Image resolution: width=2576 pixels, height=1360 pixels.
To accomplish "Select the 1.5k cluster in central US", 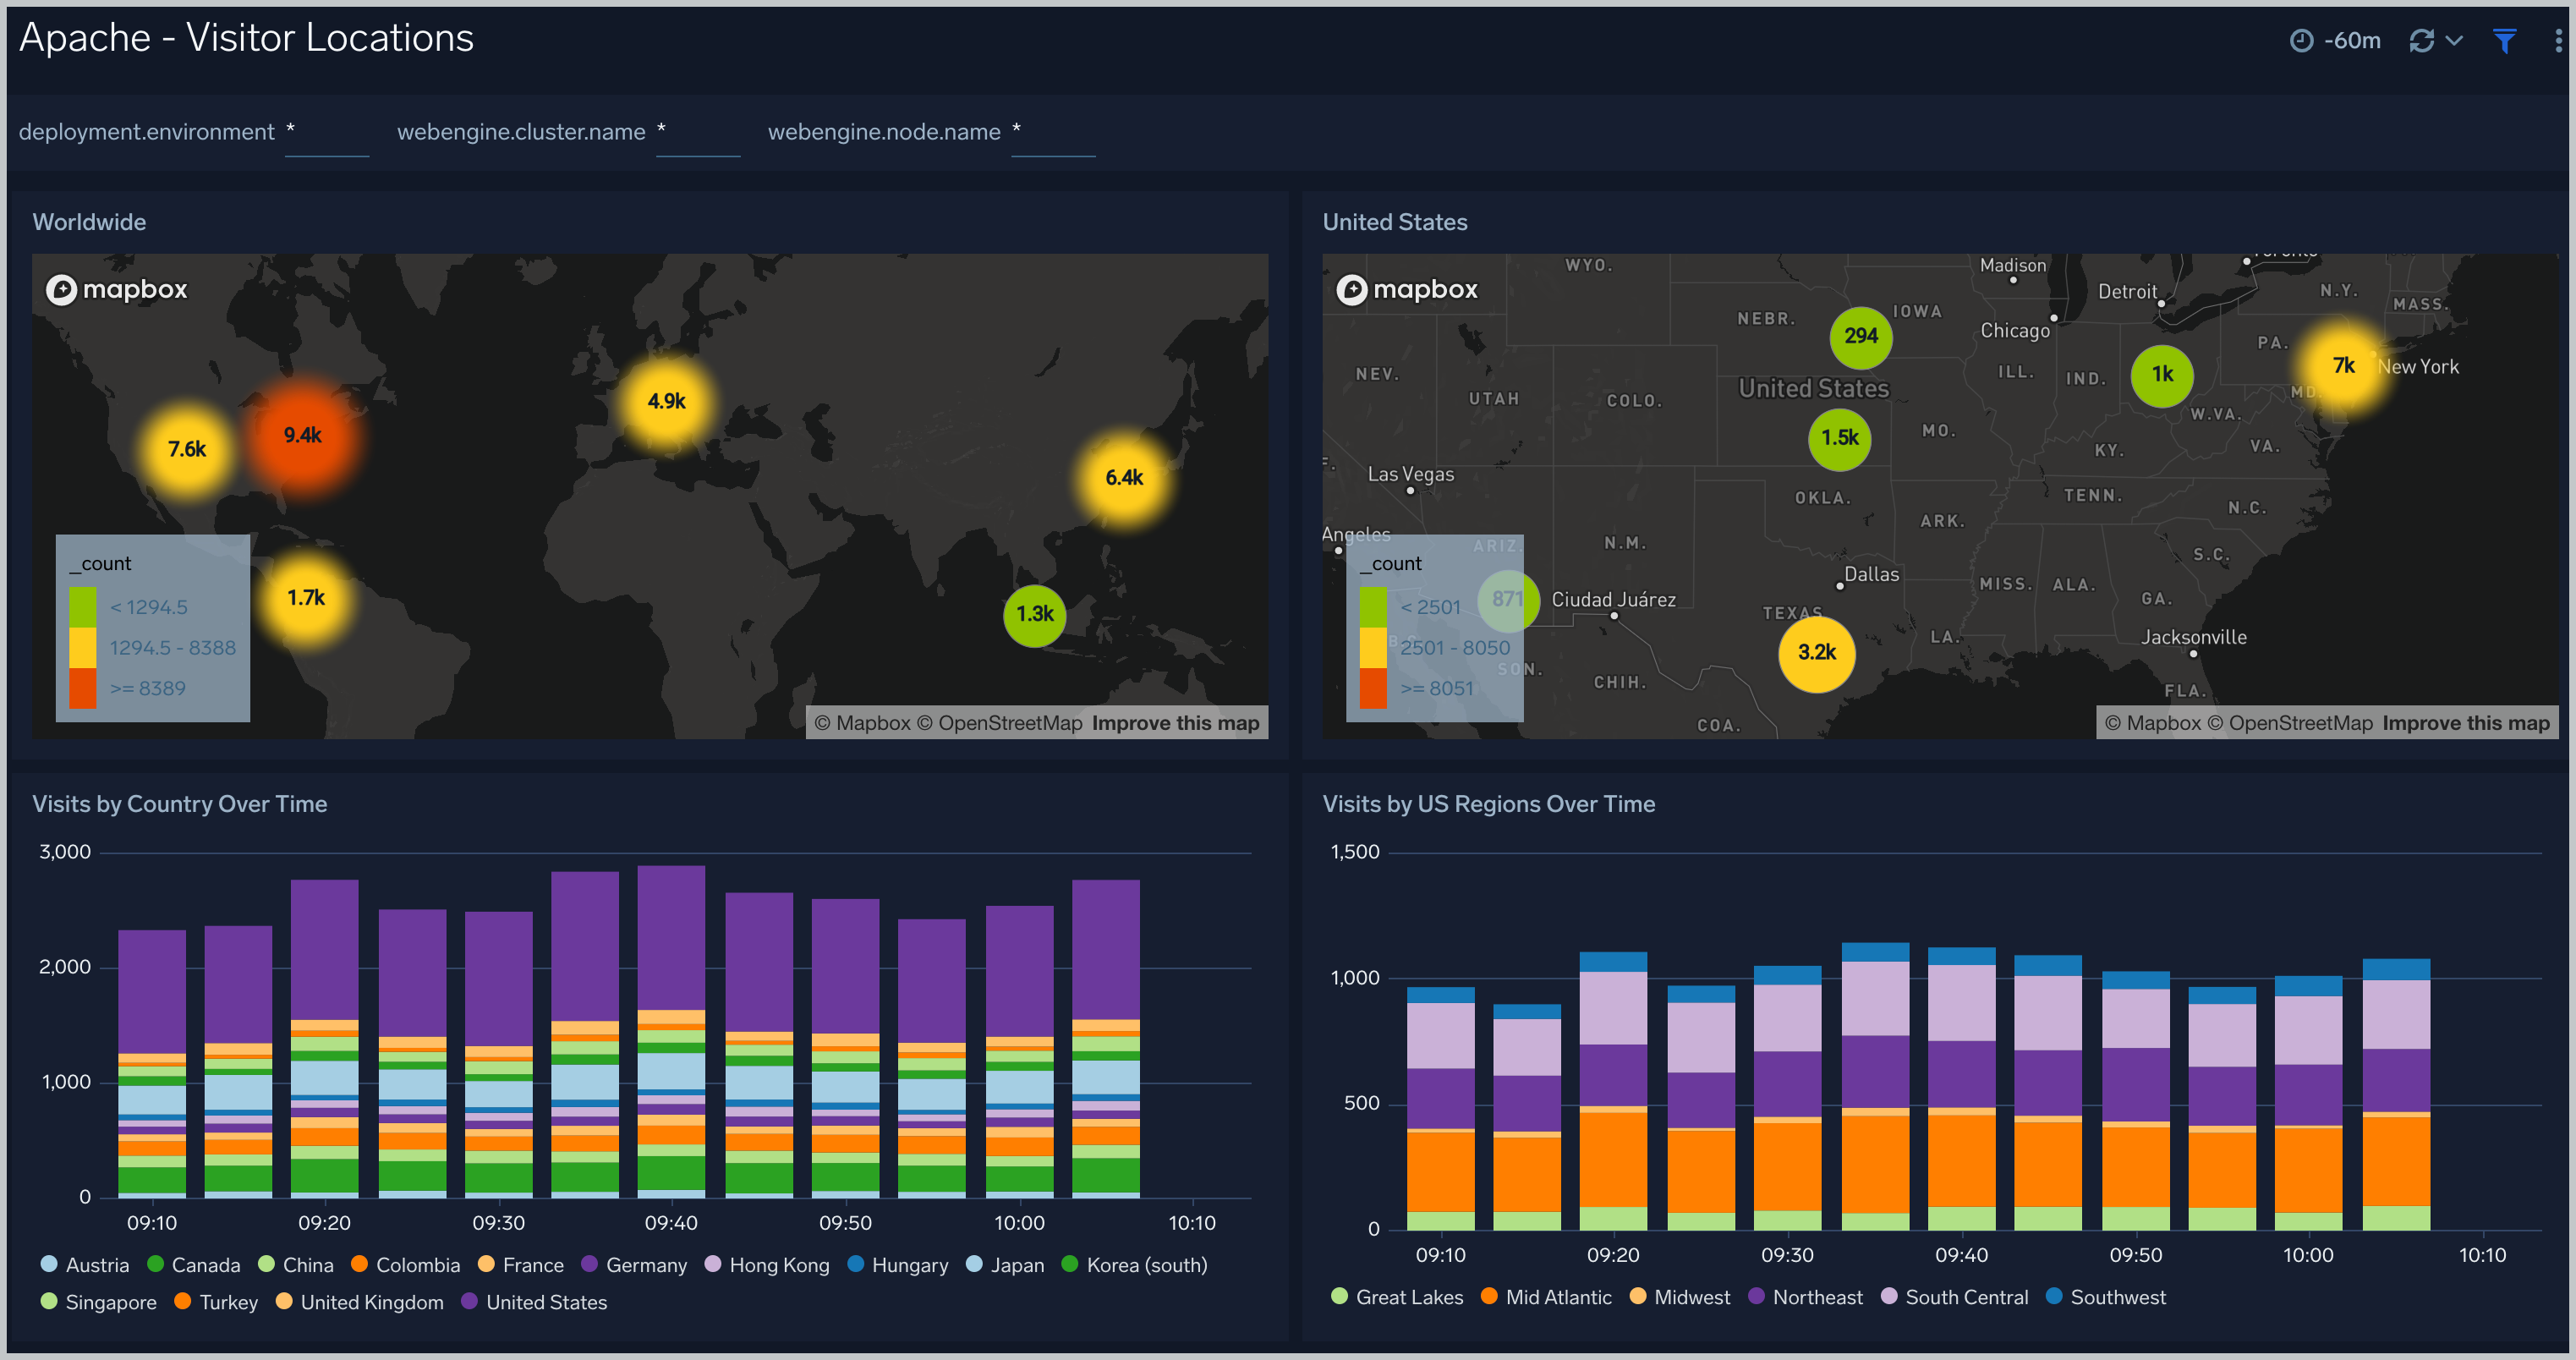I will (x=1840, y=438).
